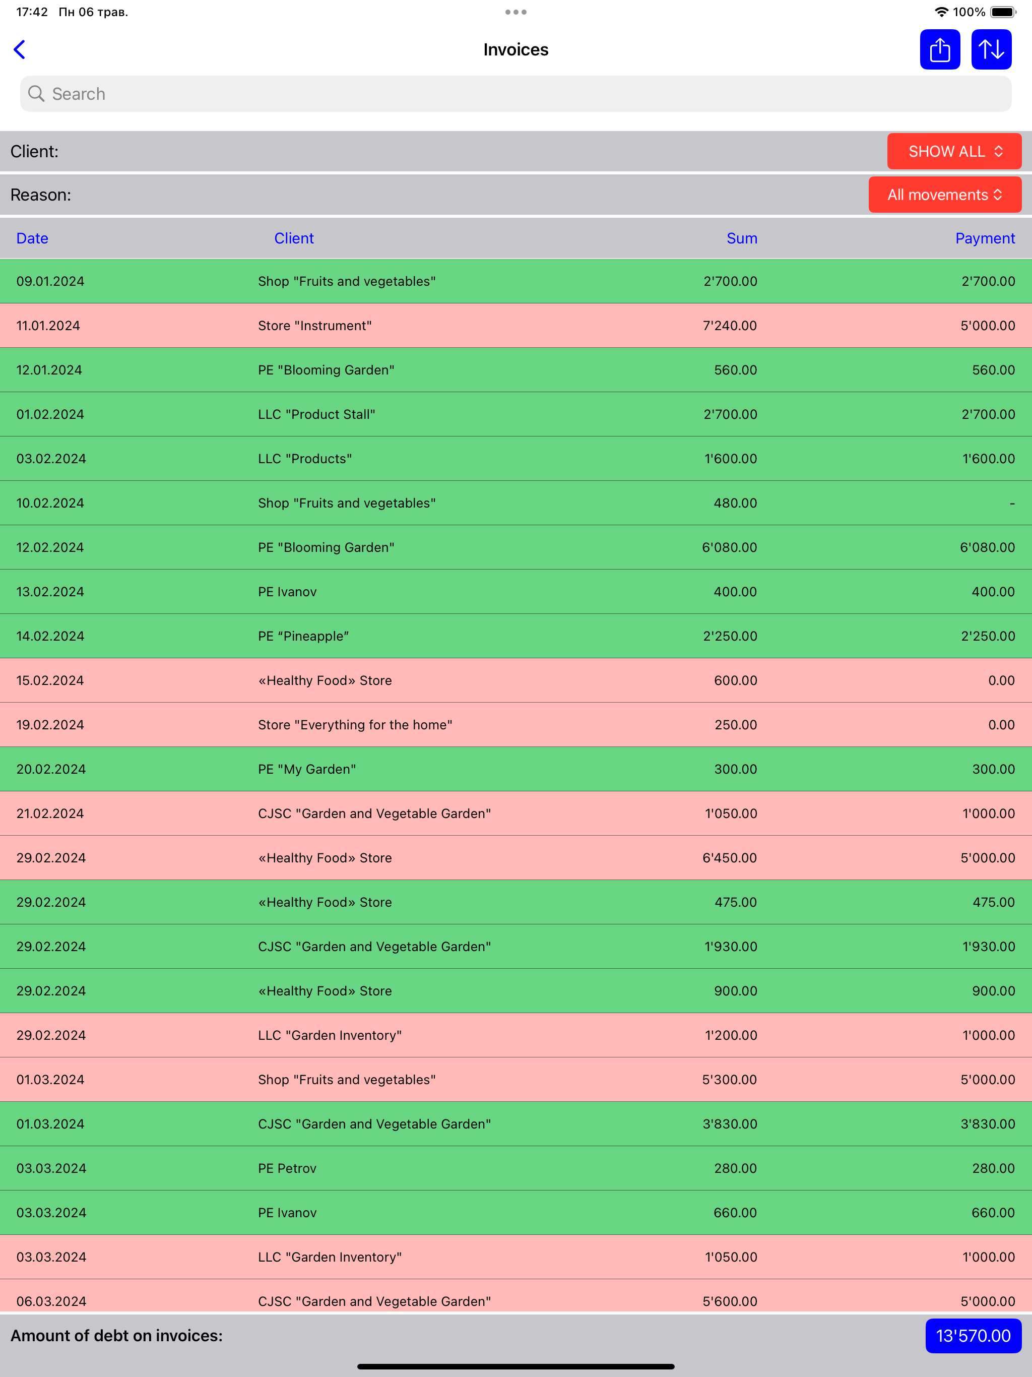Tap the 17:42 clock in status bar

coord(32,12)
